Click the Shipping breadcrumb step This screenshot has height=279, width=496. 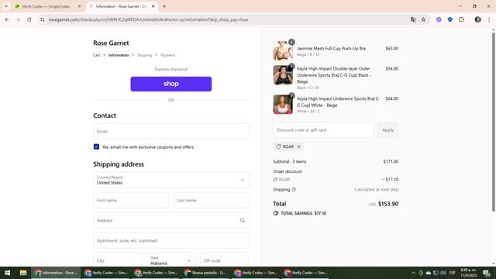145,55
